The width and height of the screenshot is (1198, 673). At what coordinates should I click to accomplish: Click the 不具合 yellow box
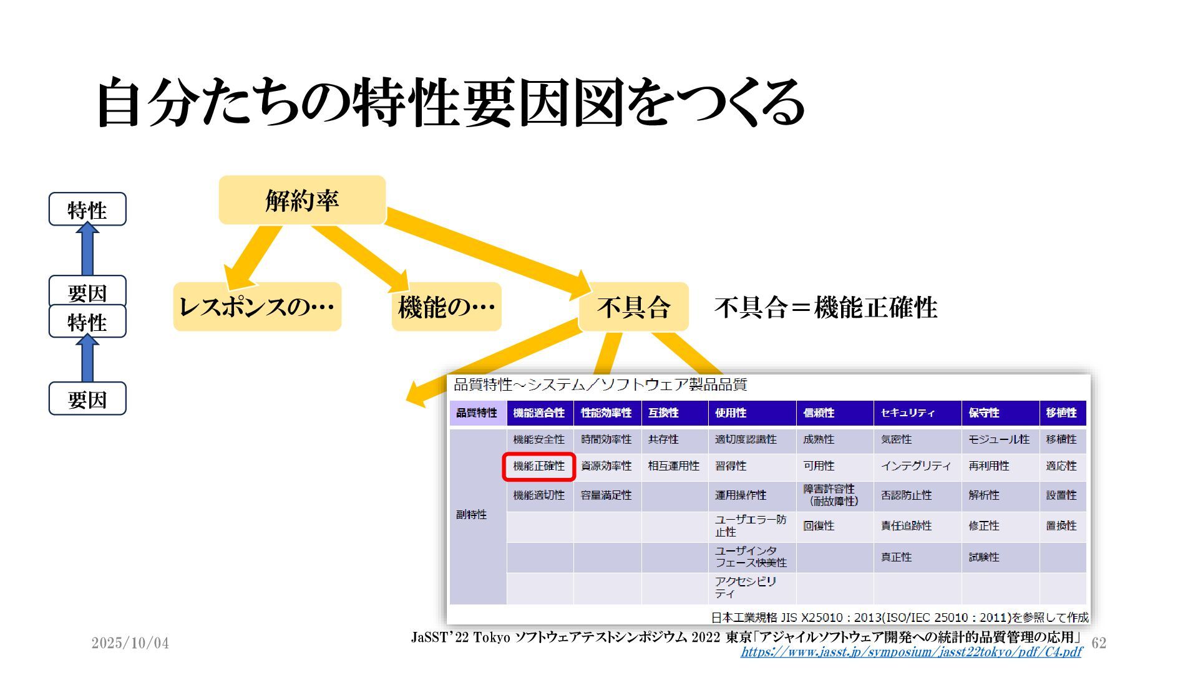633,307
